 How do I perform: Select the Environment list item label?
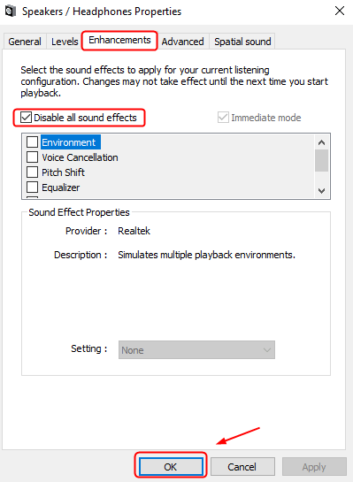coord(69,142)
